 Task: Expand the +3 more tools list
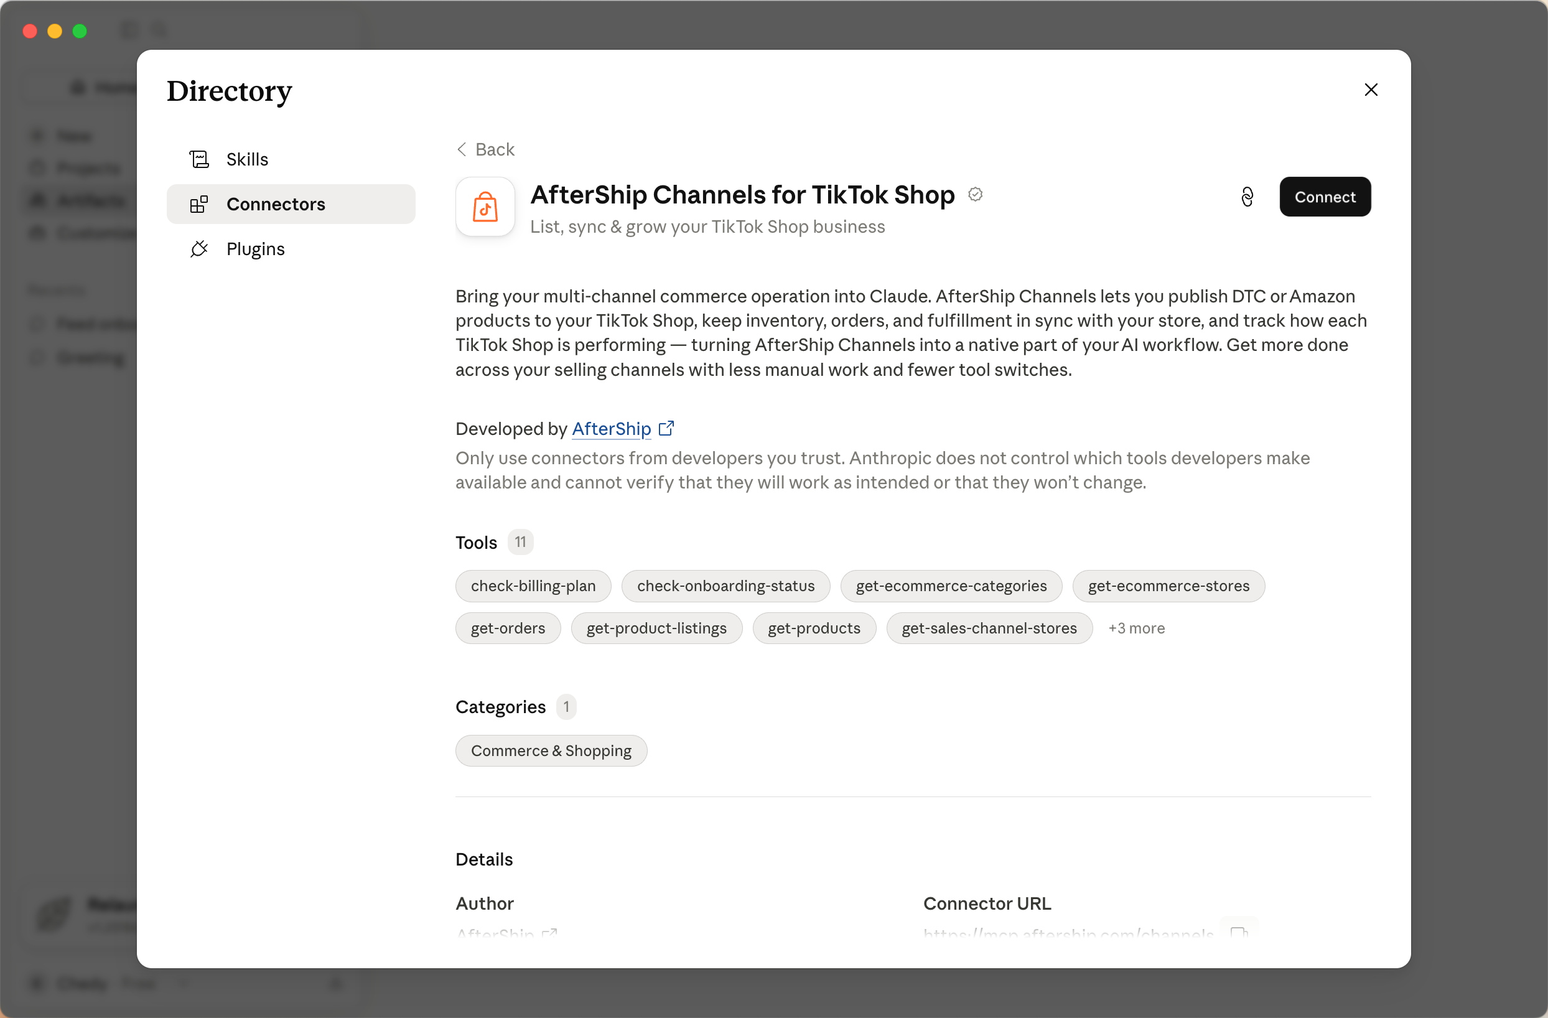1136,628
